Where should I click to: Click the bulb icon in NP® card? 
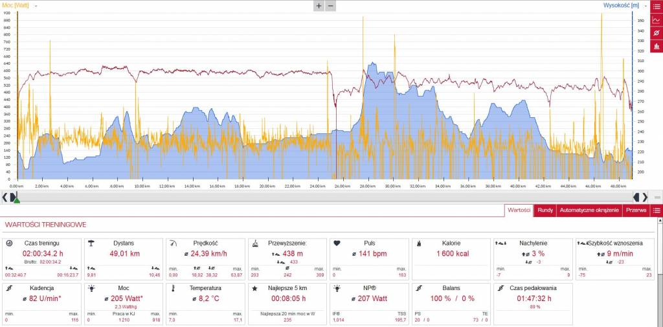pos(337,288)
